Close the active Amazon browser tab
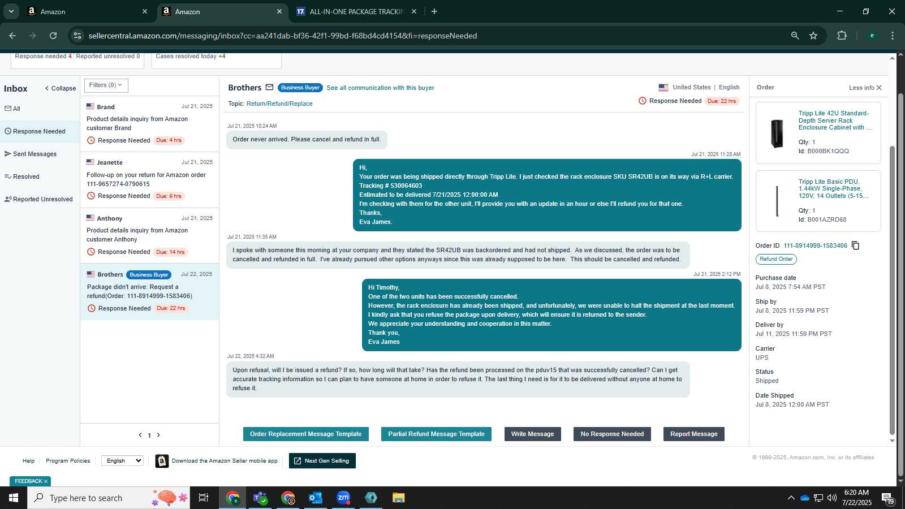 coord(279,11)
